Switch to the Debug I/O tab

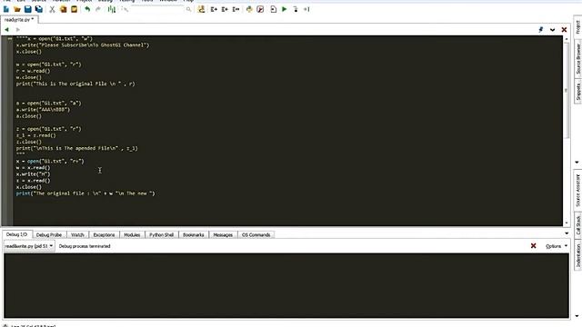coord(16,234)
